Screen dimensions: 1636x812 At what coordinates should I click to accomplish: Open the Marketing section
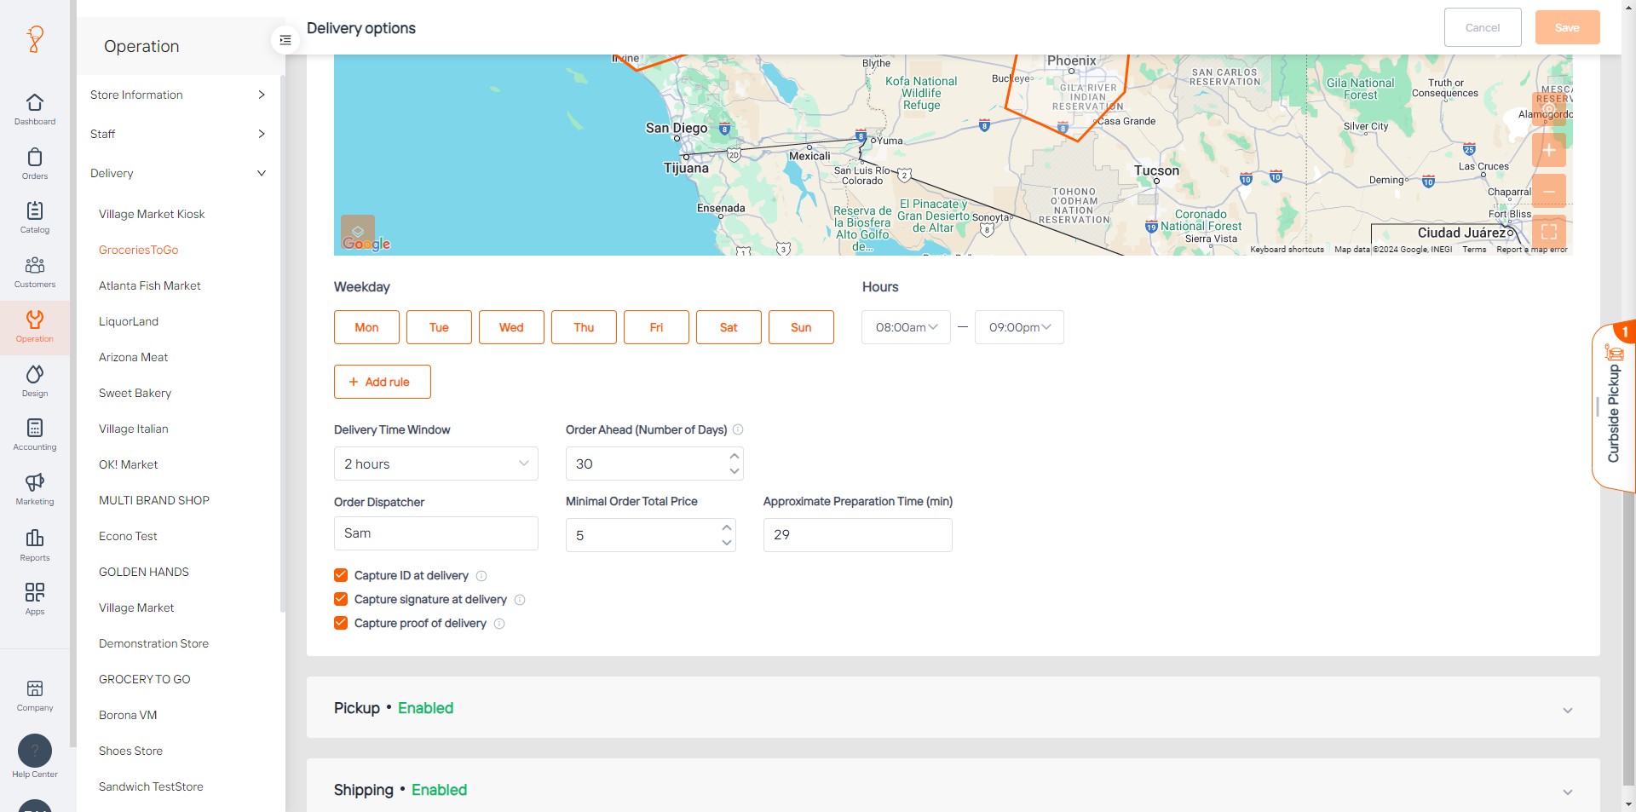click(35, 489)
